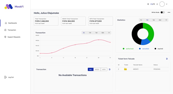Click the 'Status' column header
The width and height of the screenshot is (173, 94).
155,65
